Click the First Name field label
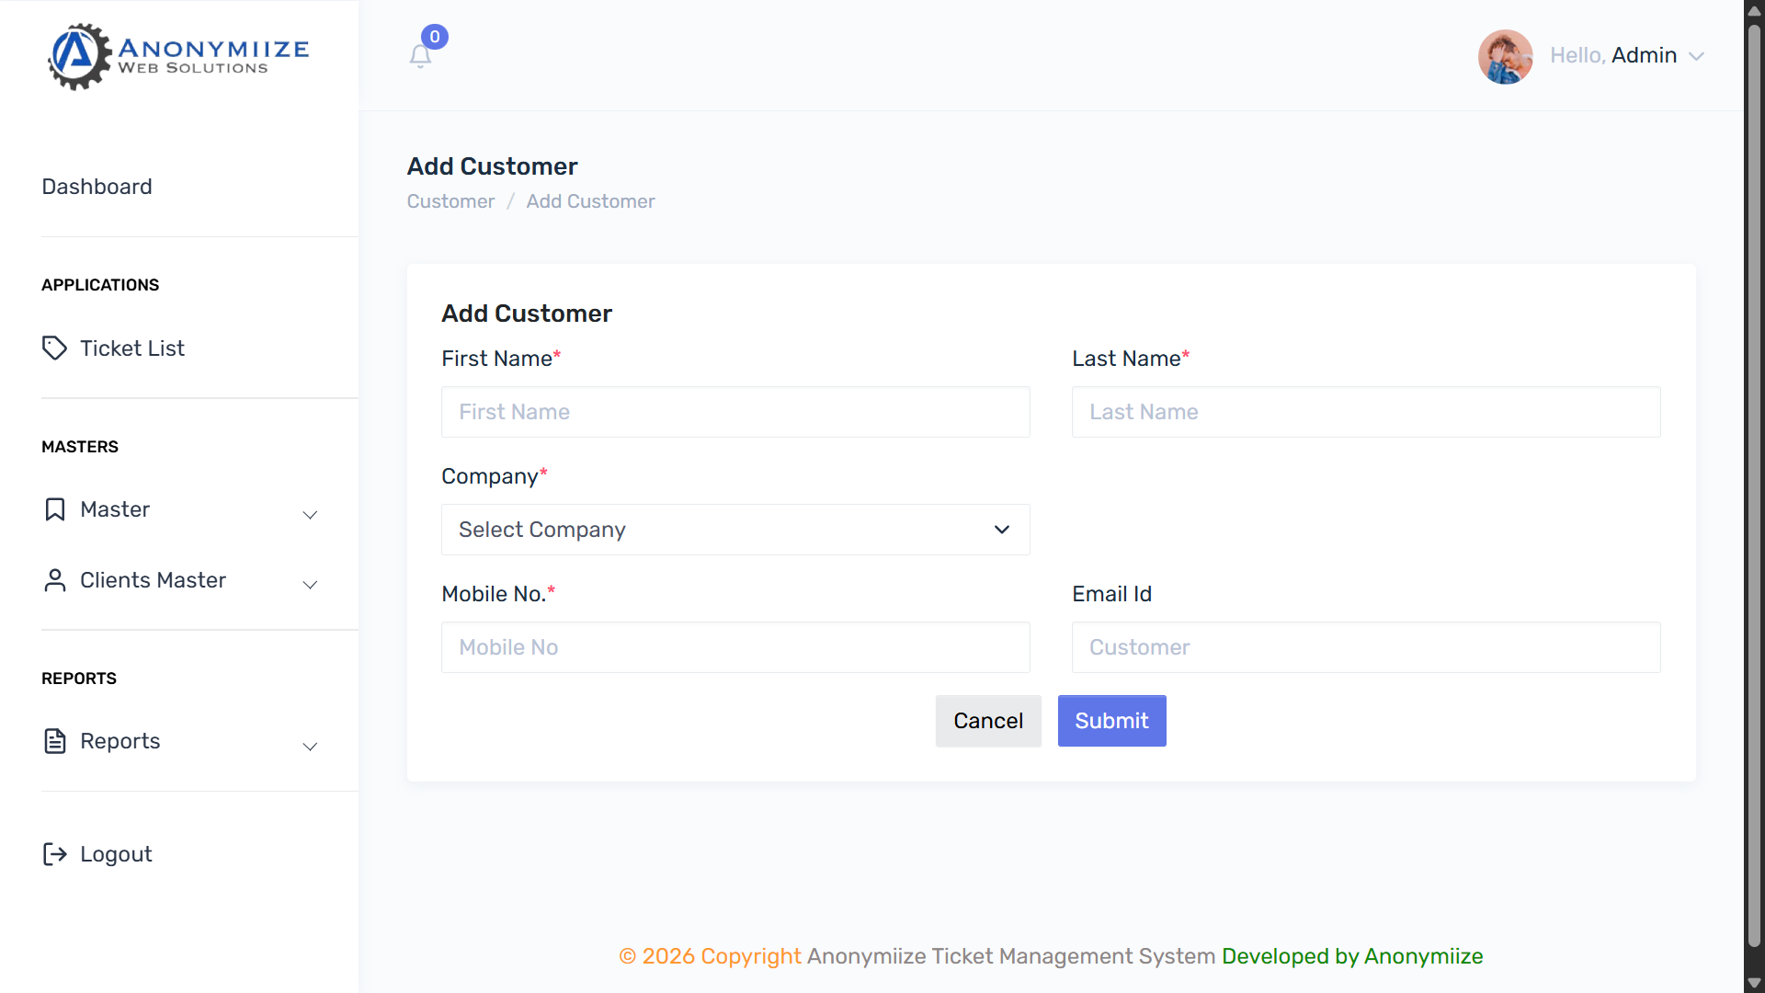 coord(501,359)
